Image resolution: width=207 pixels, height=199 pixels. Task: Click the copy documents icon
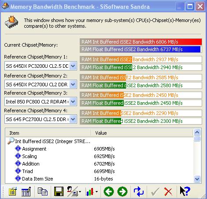(43, 192)
